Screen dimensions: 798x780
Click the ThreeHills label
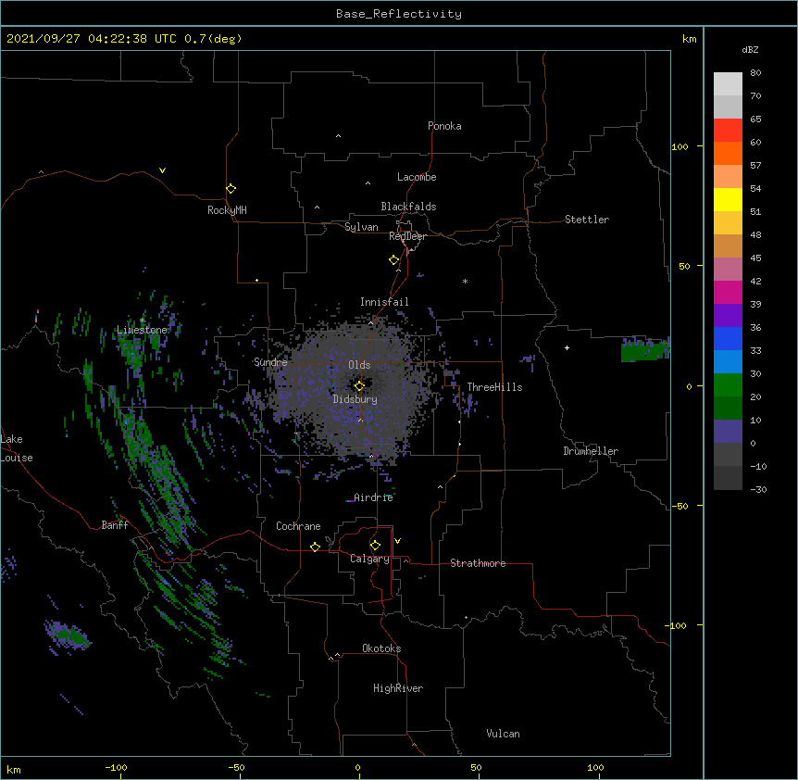[494, 387]
